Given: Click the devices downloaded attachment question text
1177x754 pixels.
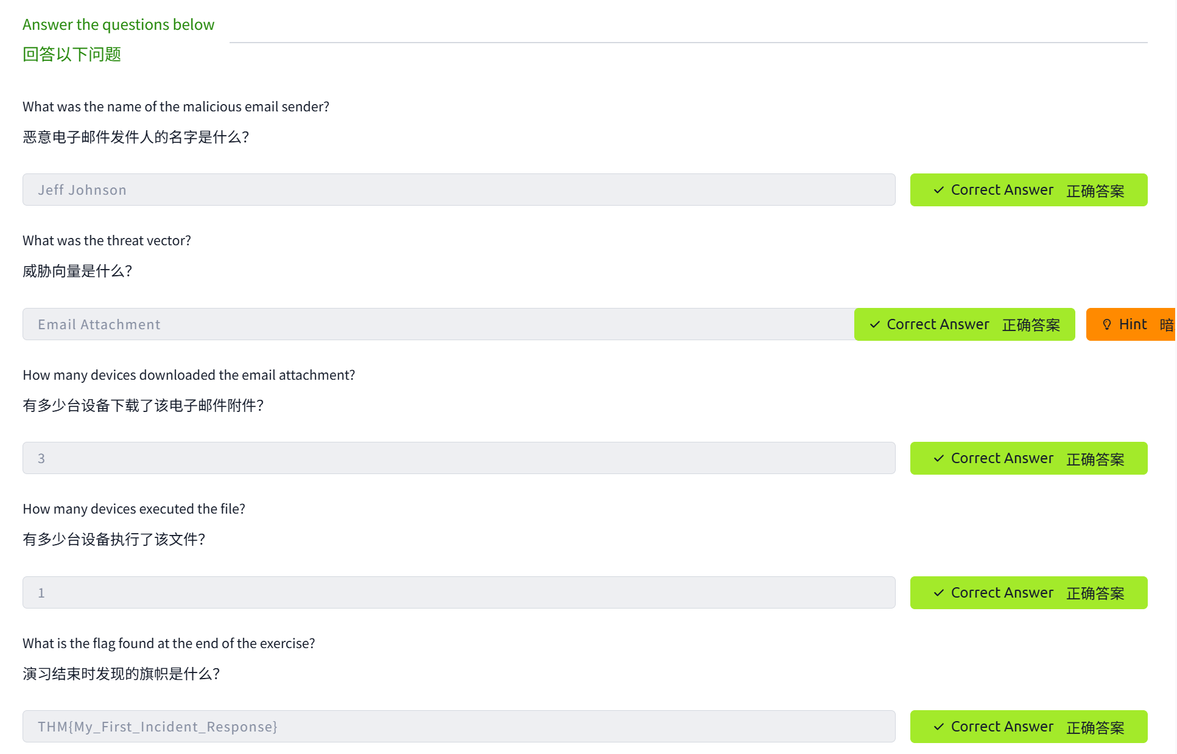Looking at the screenshot, I should [189, 375].
